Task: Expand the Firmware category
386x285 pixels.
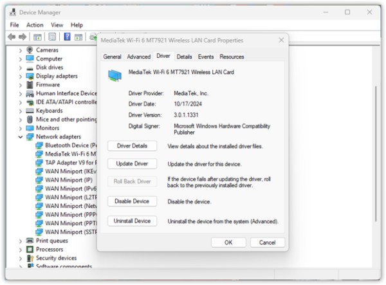Action: click(x=21, y=85)
